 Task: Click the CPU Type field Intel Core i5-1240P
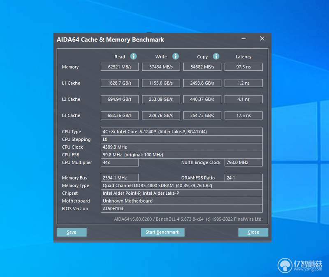[x=181, y=132]
